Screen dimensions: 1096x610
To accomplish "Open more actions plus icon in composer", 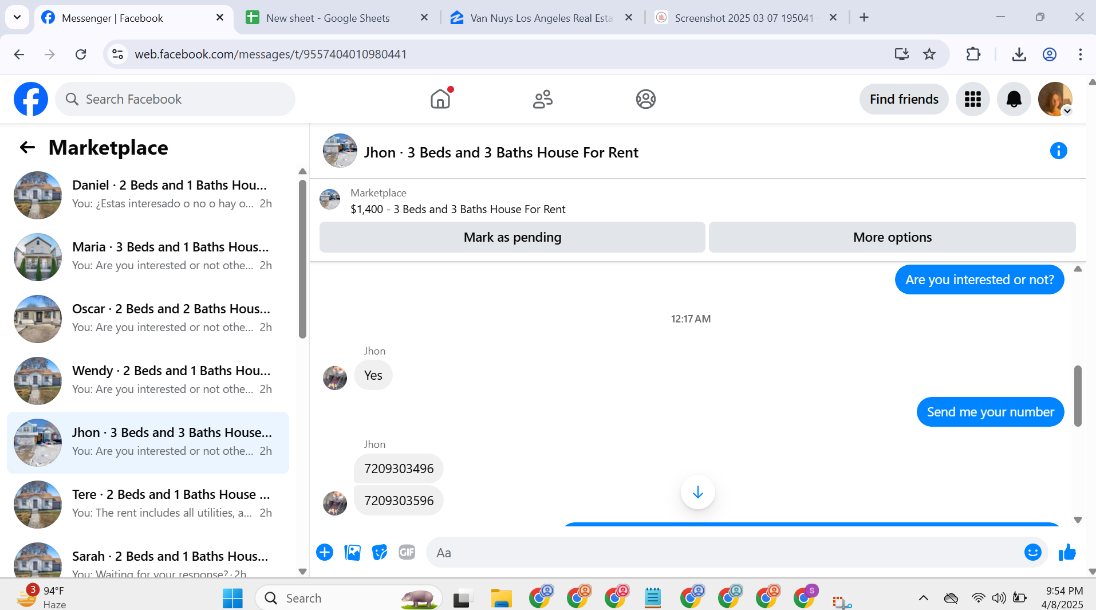I will [x=325, y=552].
